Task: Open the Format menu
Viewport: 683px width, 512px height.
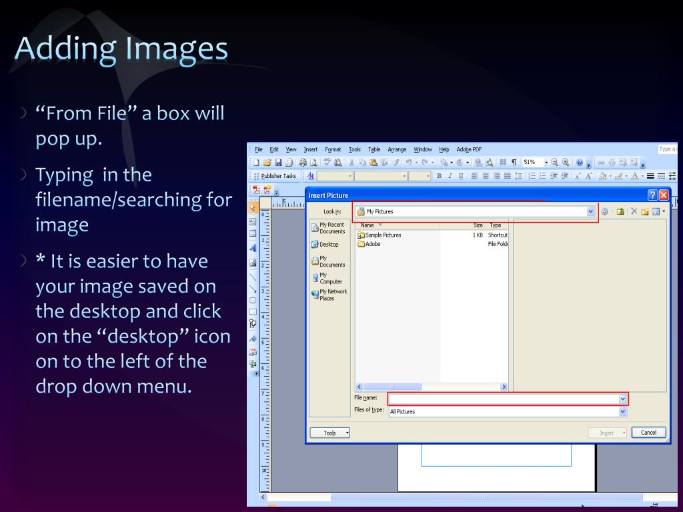Action: pyautogui.click(x=333, y=149)
